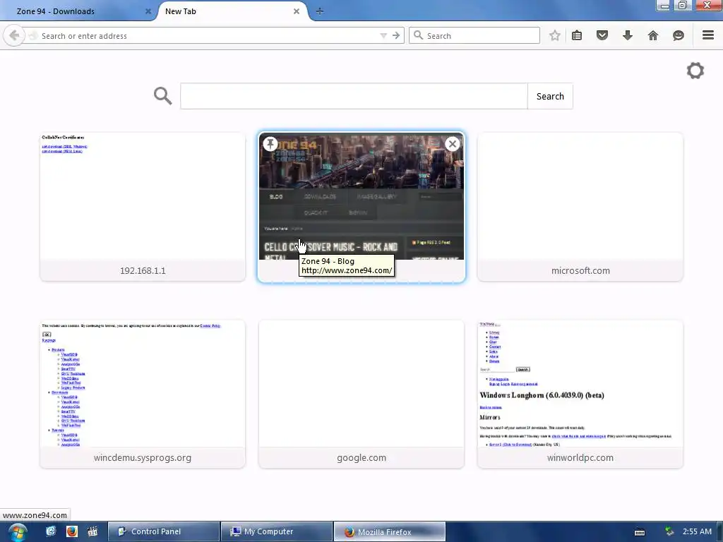This screenshot has width=723, height=542.
Task: Click the back arrow navigation button
Action: coord(14,35)
